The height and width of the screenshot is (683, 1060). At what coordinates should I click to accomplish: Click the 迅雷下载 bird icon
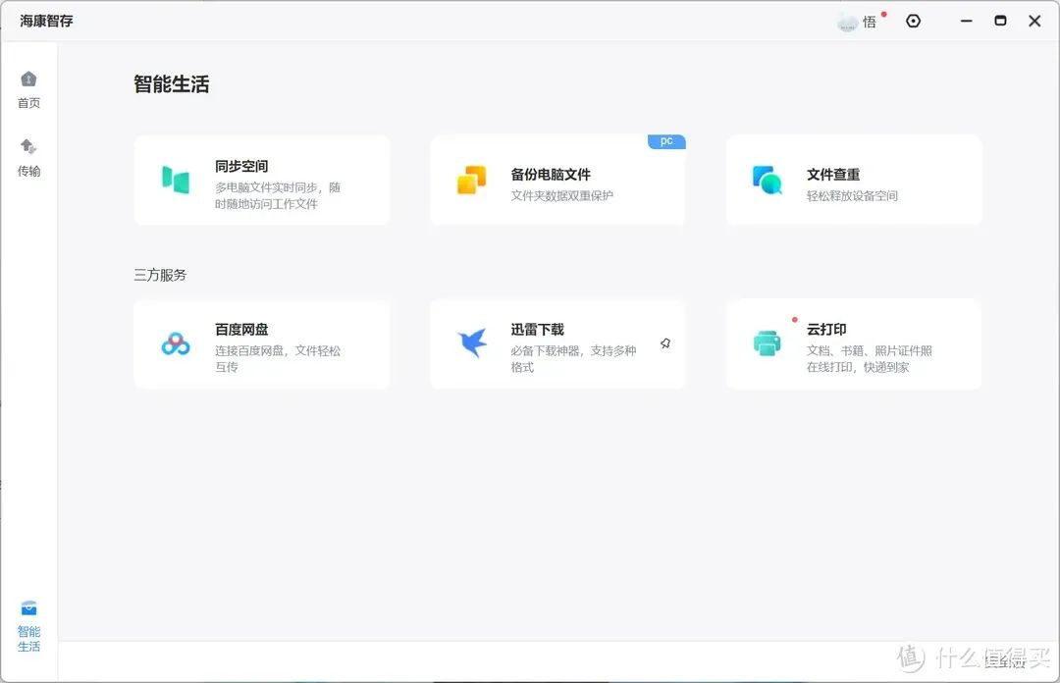point(472,342)
